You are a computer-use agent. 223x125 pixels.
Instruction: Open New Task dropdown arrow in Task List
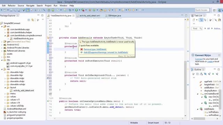pos(197,20)
